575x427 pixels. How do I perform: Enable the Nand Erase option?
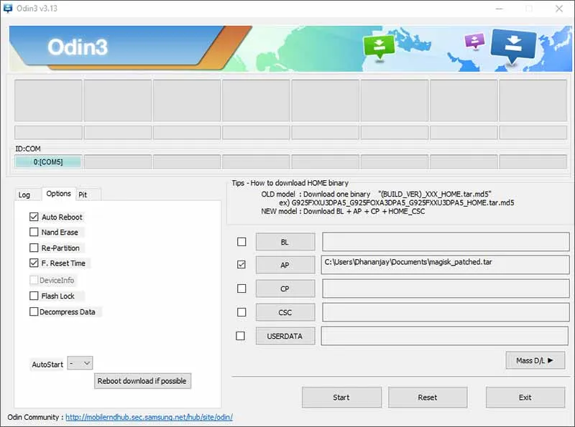point(34,232)
